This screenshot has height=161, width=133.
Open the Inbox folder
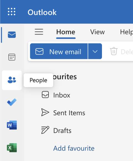pyautogui.click(x=62, y=95)
